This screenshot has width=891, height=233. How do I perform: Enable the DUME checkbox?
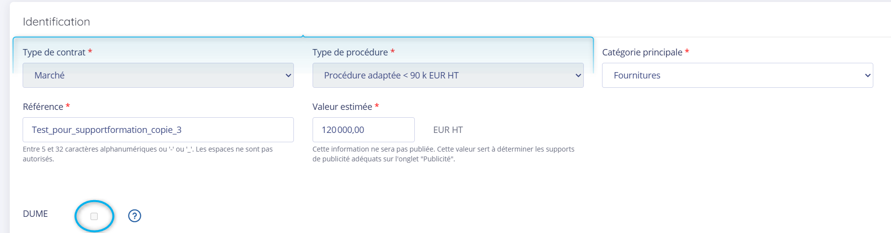pos(94,216)
